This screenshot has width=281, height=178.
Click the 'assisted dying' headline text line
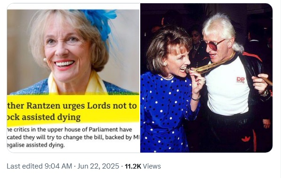click(x=44, y=117)
